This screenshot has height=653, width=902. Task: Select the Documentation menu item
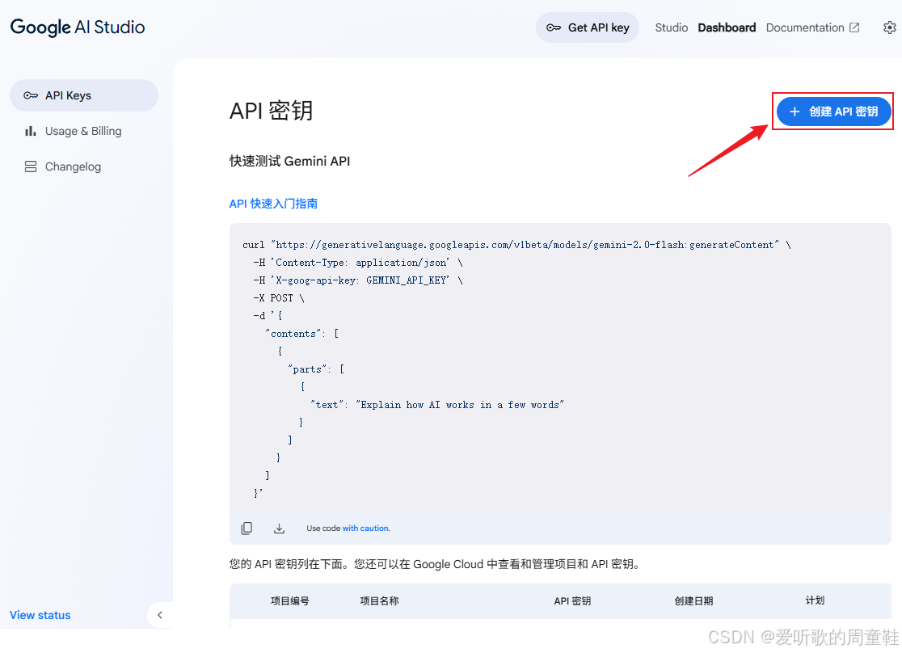pyautogui.click(x=805, y=27)
